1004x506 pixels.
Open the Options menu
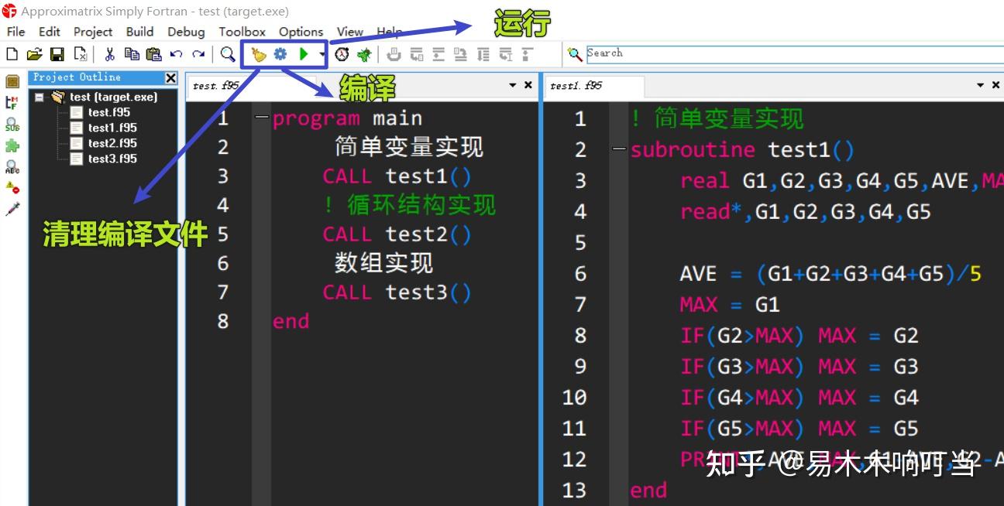[301, 32]
